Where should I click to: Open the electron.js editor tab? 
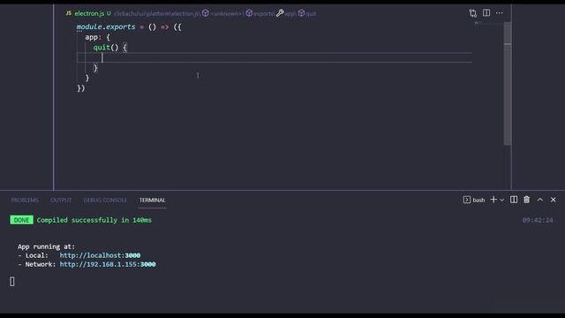pos(88,13)
